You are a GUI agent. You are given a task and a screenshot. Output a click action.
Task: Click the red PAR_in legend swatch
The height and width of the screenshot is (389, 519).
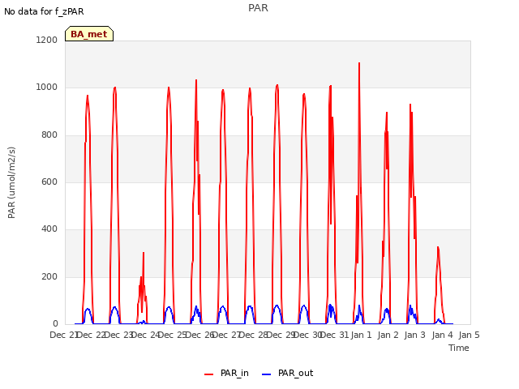(x=209, y=374)
